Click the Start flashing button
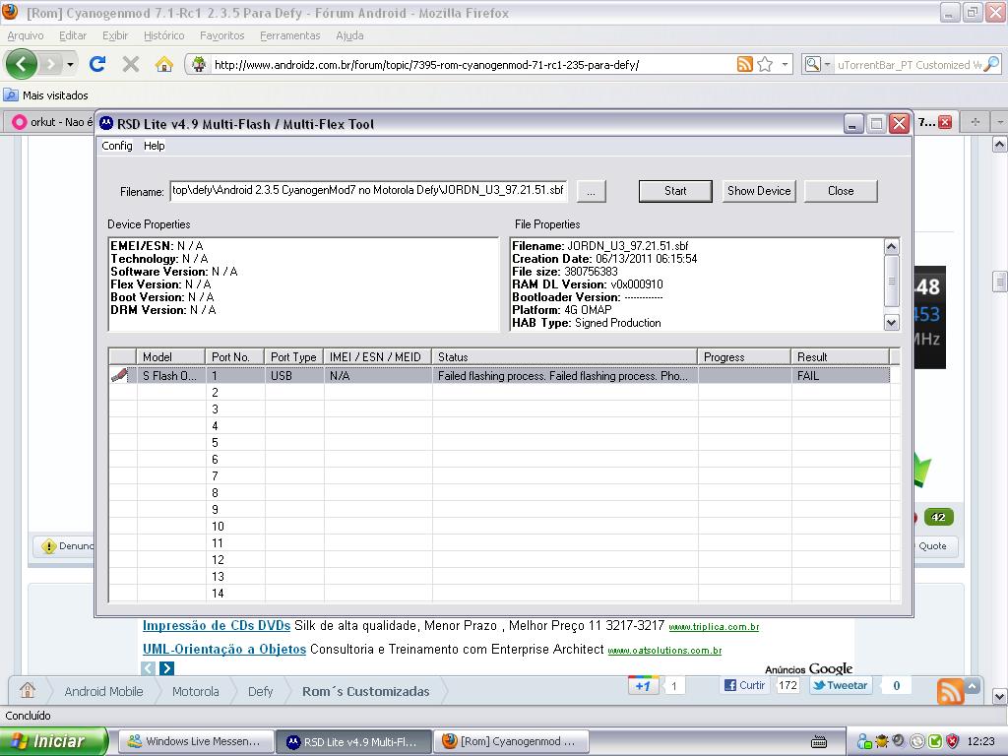The image size is (1008, 756). [x=675, y=191]
